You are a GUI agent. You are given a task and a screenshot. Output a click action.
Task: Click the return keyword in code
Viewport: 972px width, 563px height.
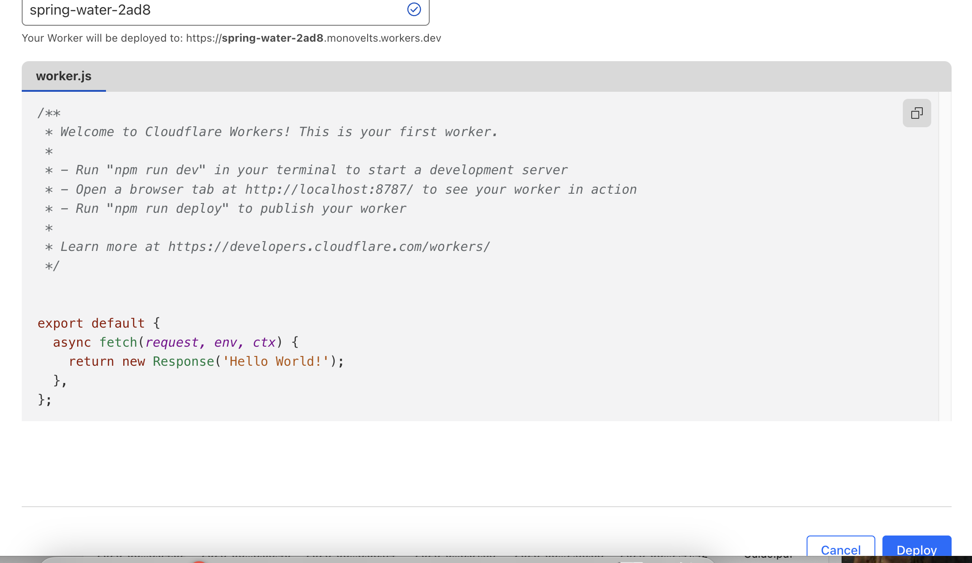point(91,361)
